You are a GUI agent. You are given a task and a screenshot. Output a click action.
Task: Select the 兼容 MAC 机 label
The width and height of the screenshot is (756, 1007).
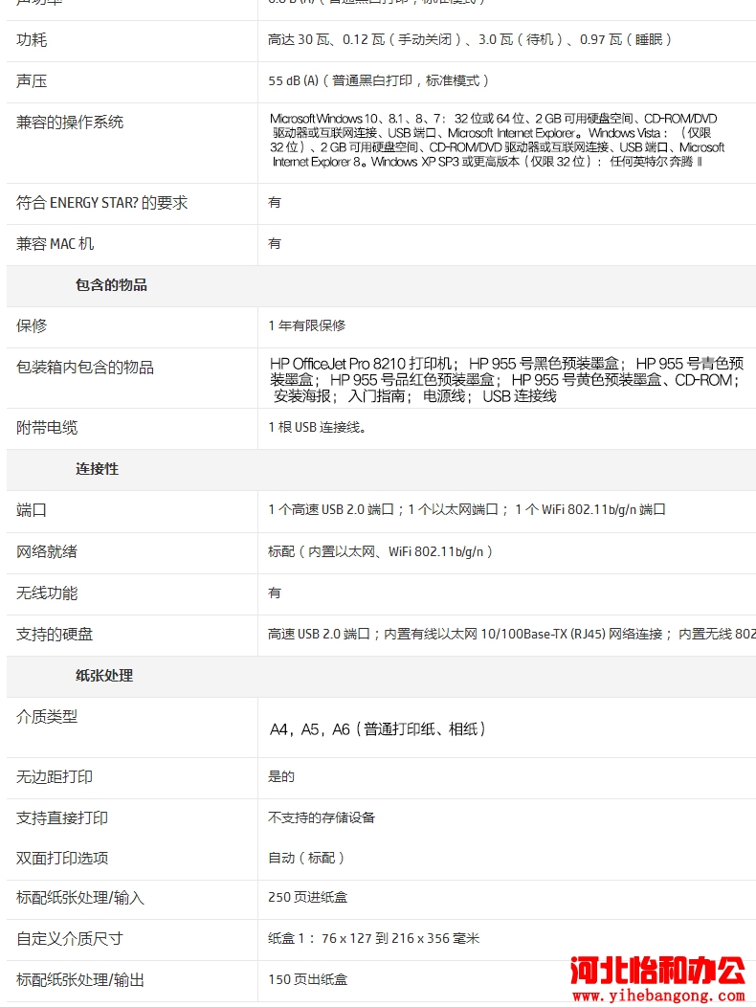(55, 244)
